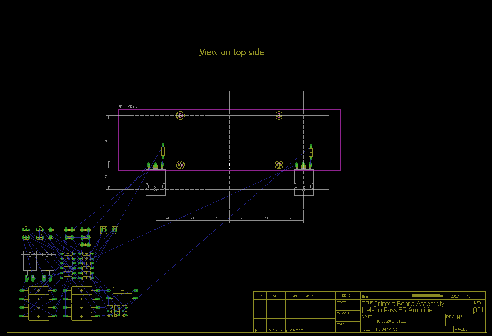This screenshot has height=336, width=492.
Task: Select the magenta board outline's top edge
Action: (229, 109)
